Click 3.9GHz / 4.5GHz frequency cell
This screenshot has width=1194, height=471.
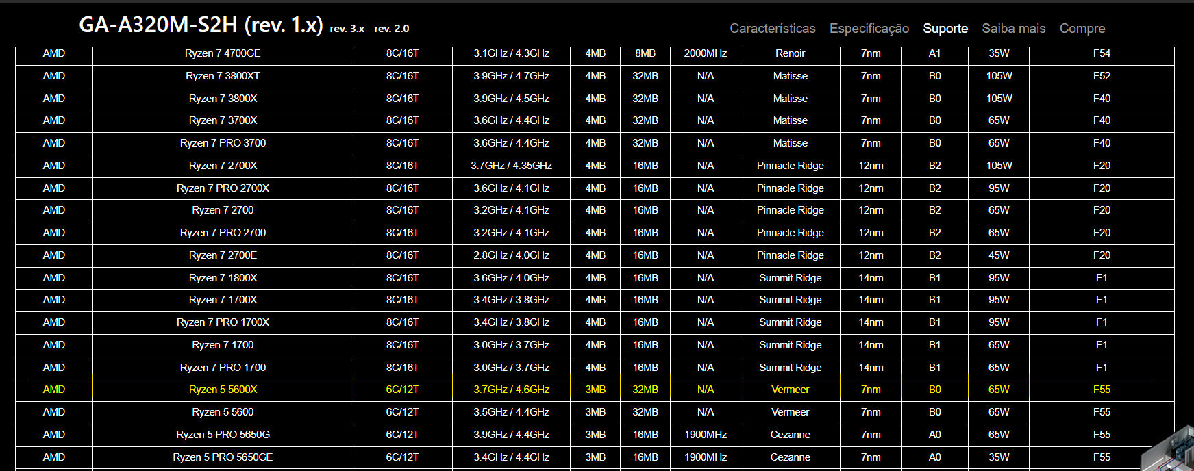(511, 99)
